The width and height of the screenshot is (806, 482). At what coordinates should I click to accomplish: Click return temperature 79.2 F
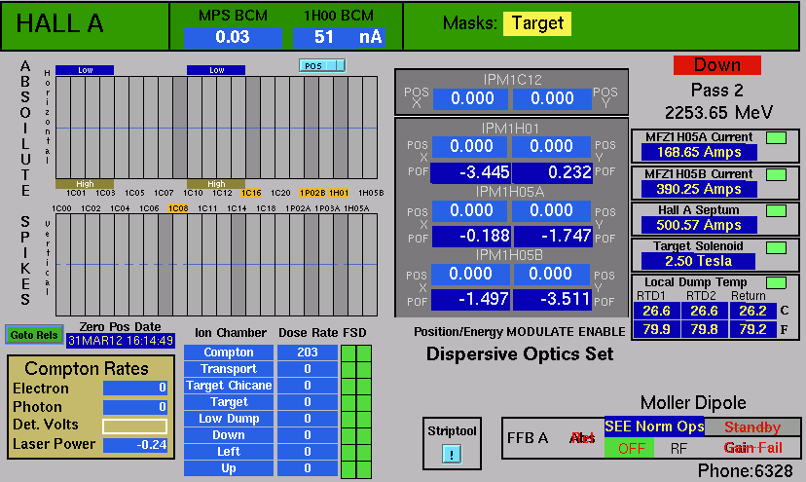click(x=752, y=329)
